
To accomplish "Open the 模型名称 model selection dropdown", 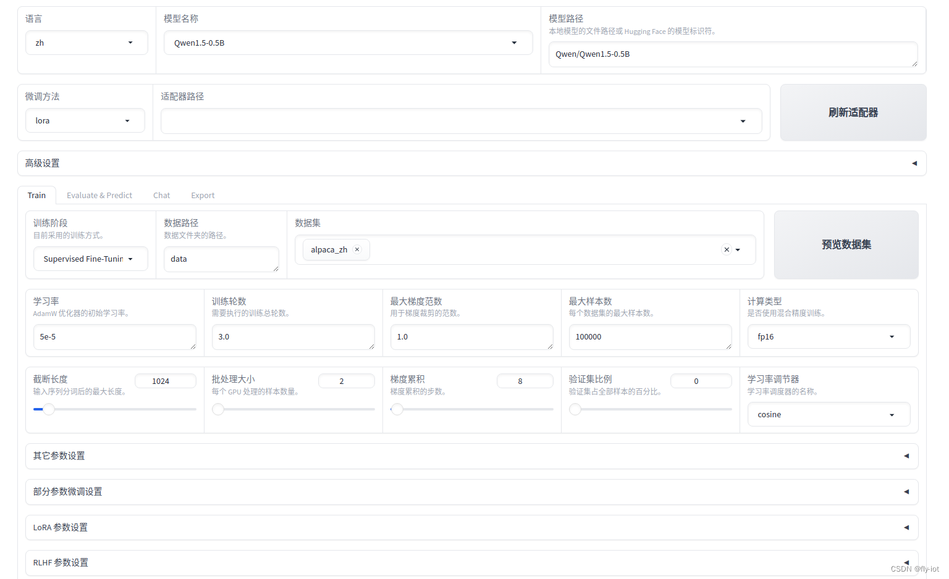I will pos(348,43).
